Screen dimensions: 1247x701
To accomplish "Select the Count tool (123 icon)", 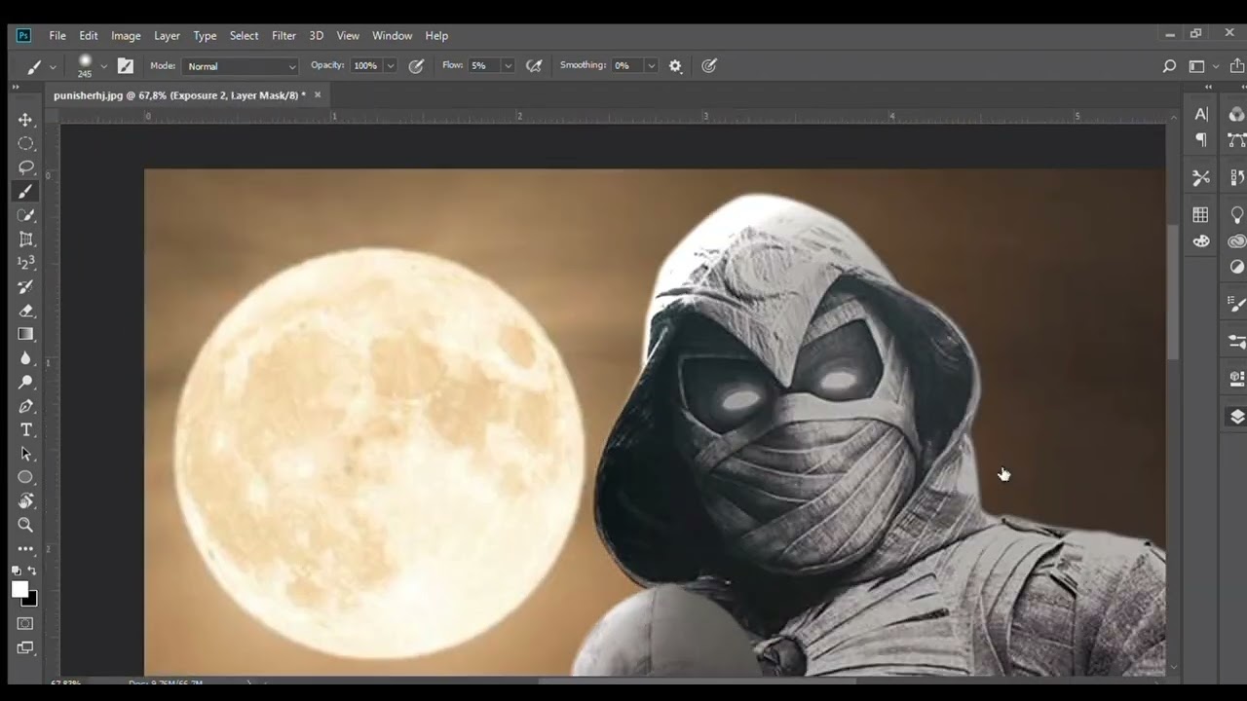I will [26, 263].
